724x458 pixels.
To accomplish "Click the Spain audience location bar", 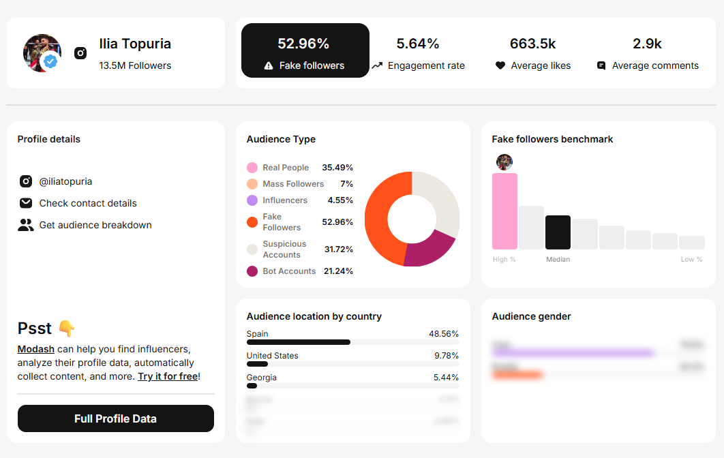I will pos(352,342).
